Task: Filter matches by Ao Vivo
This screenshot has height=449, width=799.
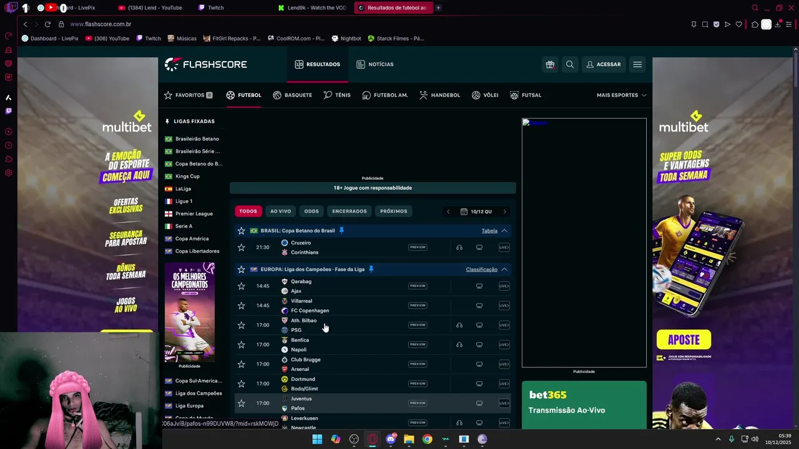Action: tap(280, 211)
